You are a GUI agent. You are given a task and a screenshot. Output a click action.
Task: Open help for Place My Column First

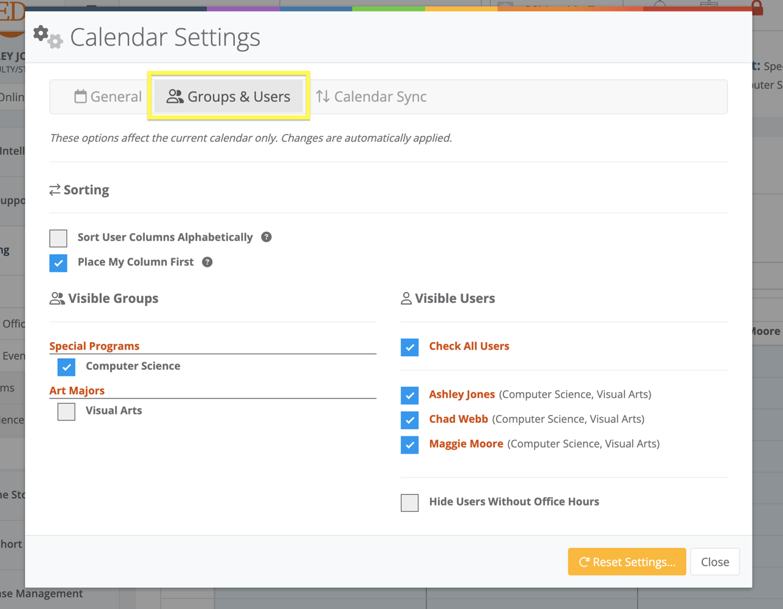(207, 261)
